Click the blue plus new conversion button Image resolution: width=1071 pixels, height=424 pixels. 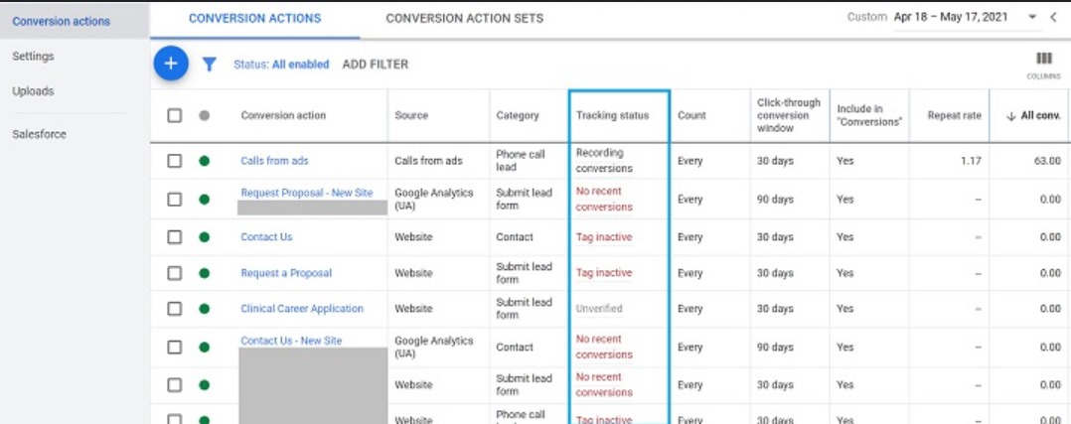point(171,64)
